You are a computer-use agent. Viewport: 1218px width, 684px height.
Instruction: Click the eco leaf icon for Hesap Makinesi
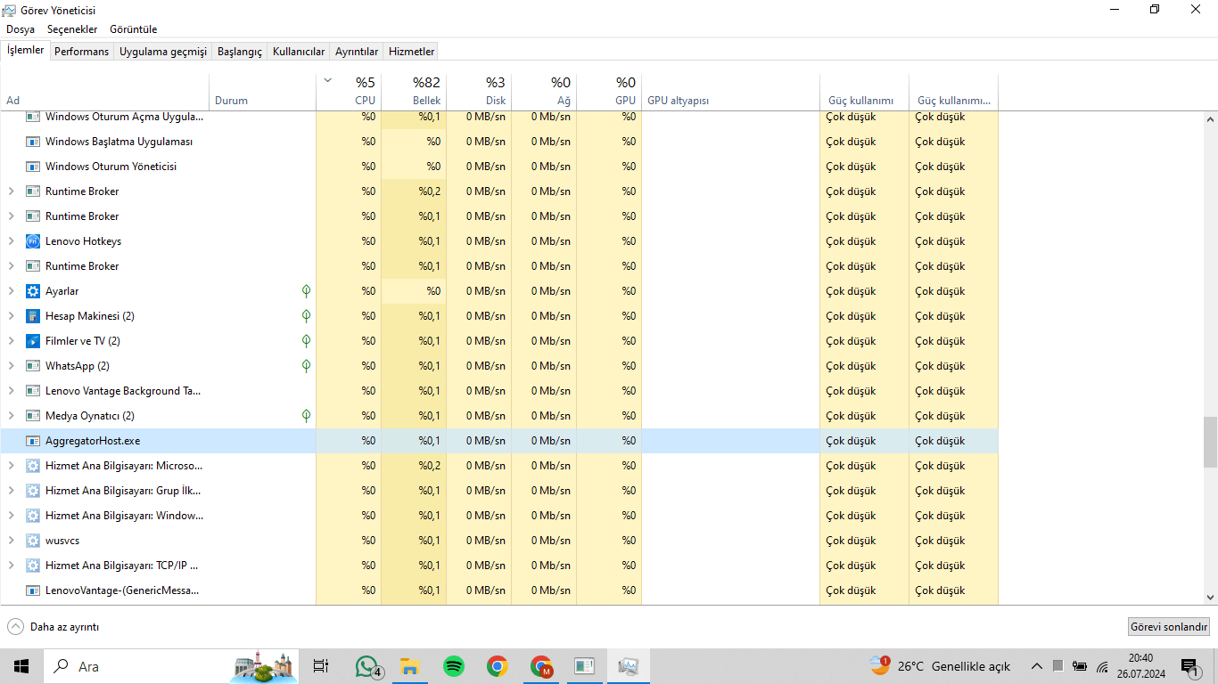click(x=306, y=316)
